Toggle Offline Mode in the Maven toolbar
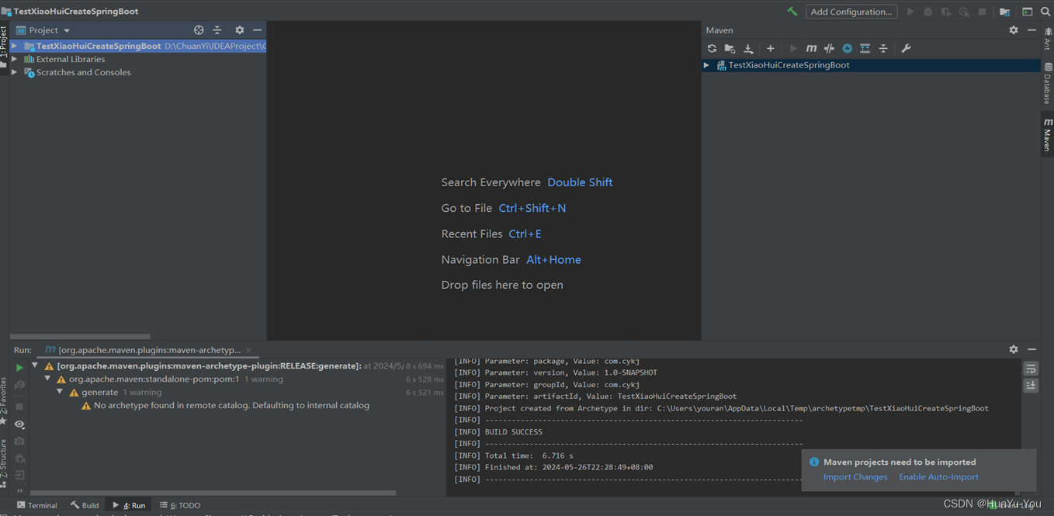The height and width of the screenshot is (516, 1054). 847,48
